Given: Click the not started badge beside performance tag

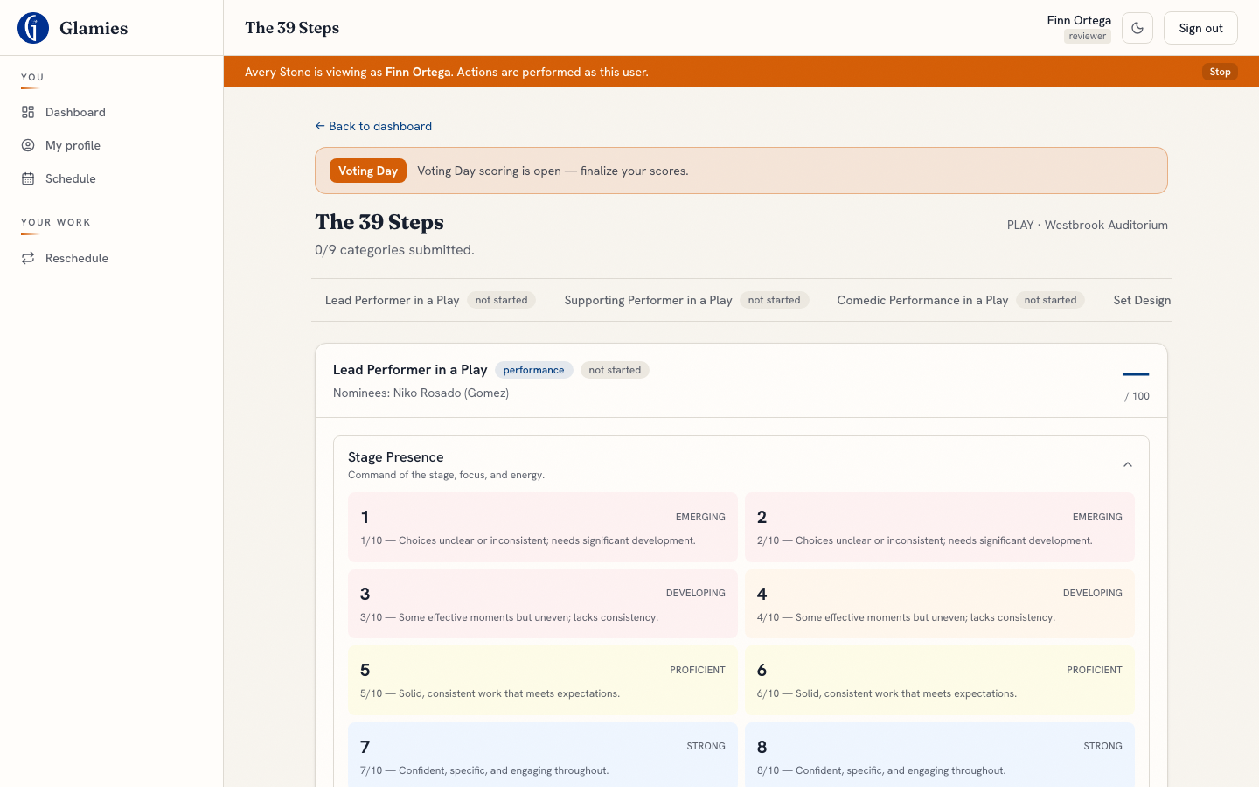Looking at the screenshot, I should [615, 370].
